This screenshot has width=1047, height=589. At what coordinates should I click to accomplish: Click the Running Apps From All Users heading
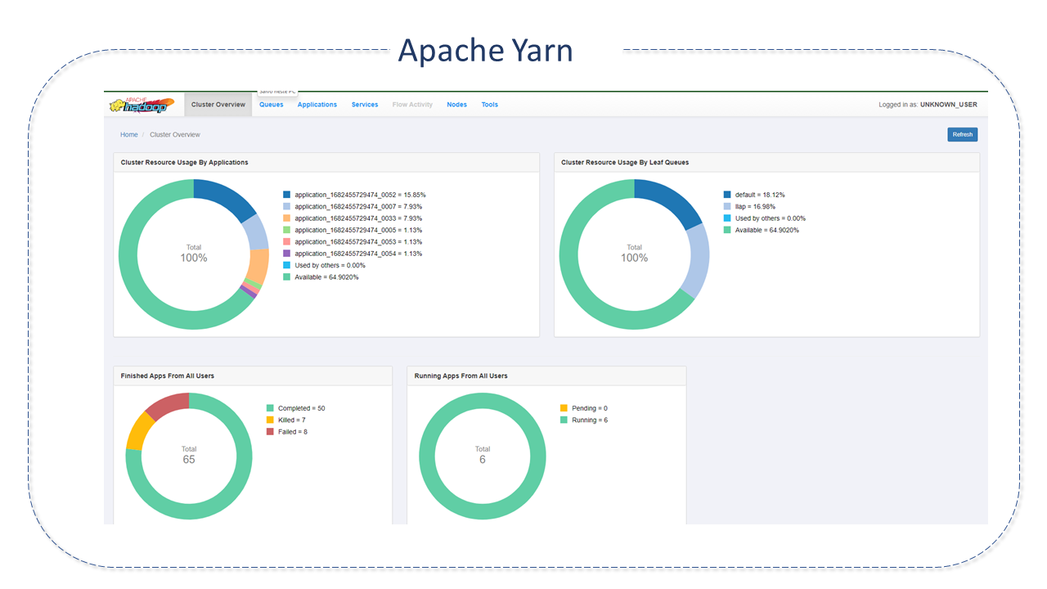pos(461,376)
